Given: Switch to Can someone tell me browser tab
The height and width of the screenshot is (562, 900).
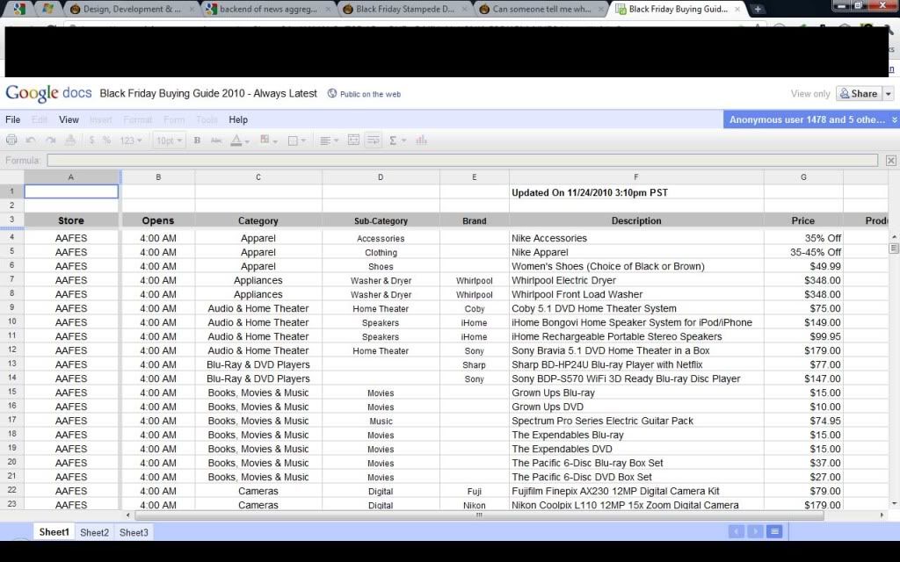Looking at the screenshot, I should [x=541, y=9].
